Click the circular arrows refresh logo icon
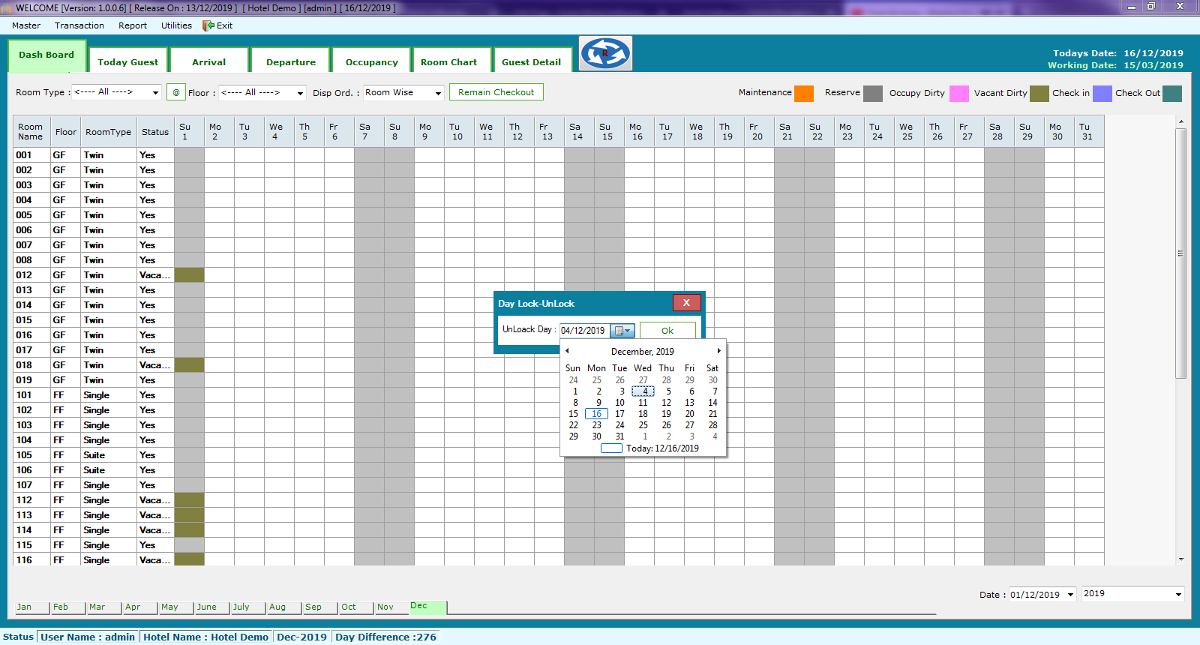This screenshot has height=645, width=1200. tap(605, 53)
